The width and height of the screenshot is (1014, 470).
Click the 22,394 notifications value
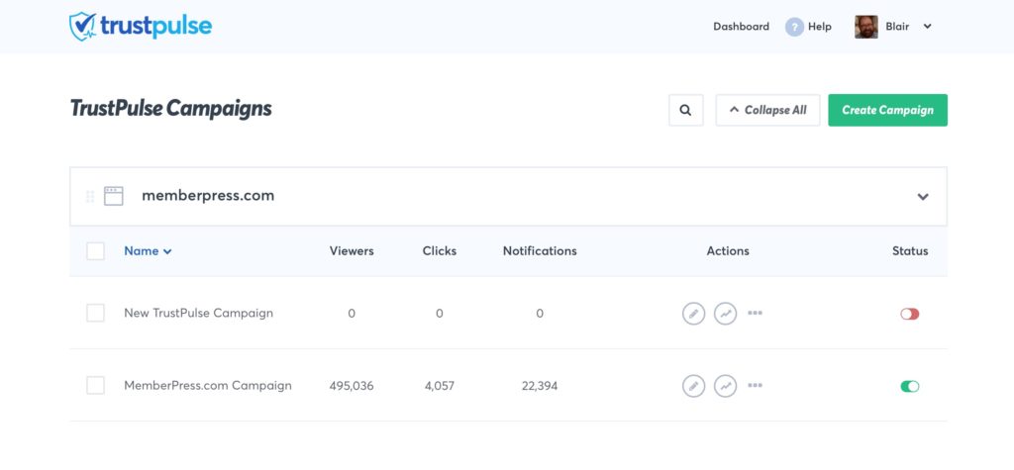point(540,386)
